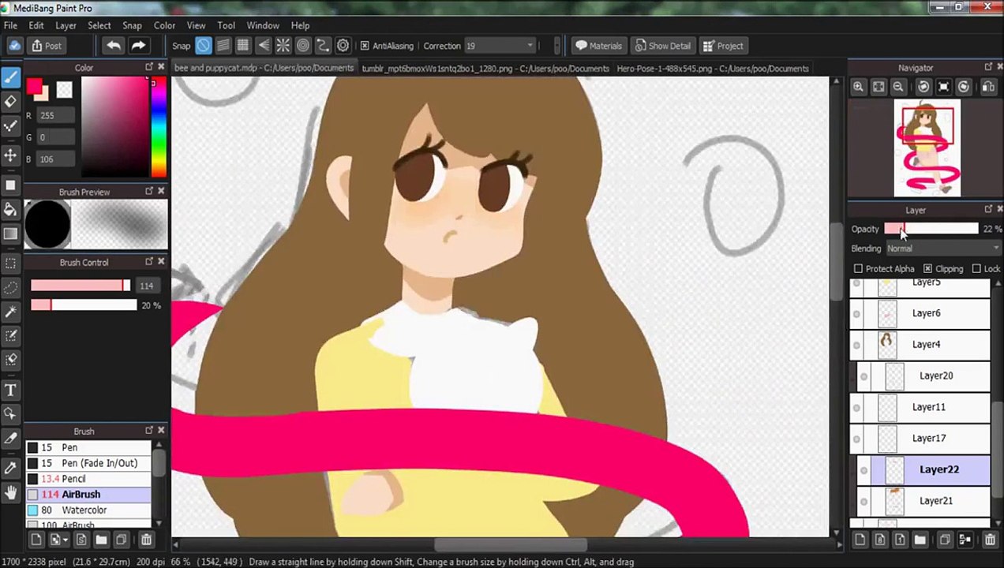Enable crisscross grid snap guide
The image size is (1004, 568).
pyautogui.click(x=243, y=46)
